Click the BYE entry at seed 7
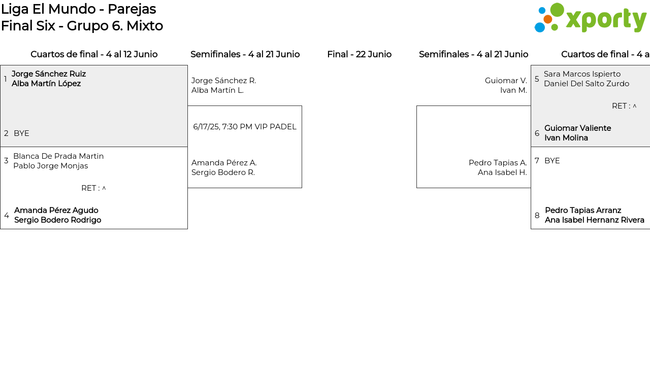Image resolution: width=650 pixels, height=387 pixels. click(552, 161)
